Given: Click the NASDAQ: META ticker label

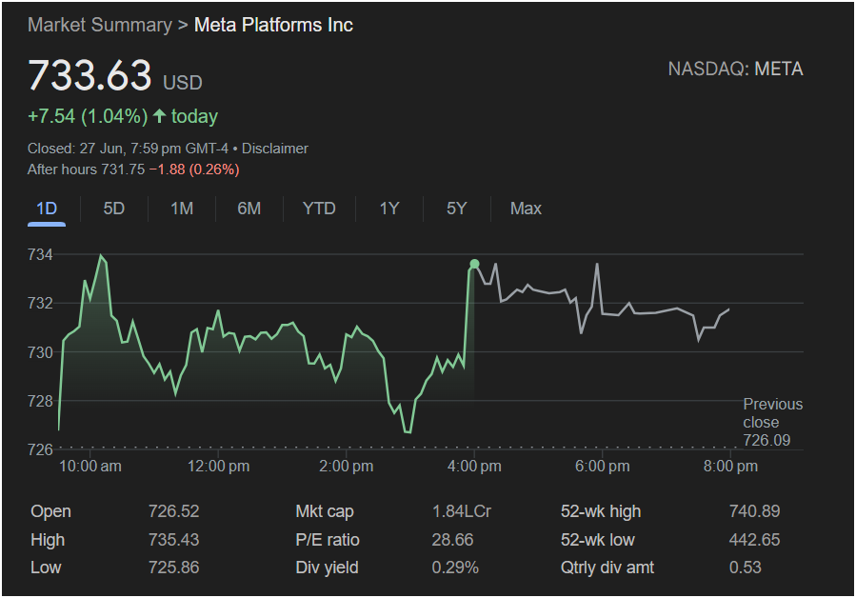Looking at the screenshot, I should tap(735, 70).
